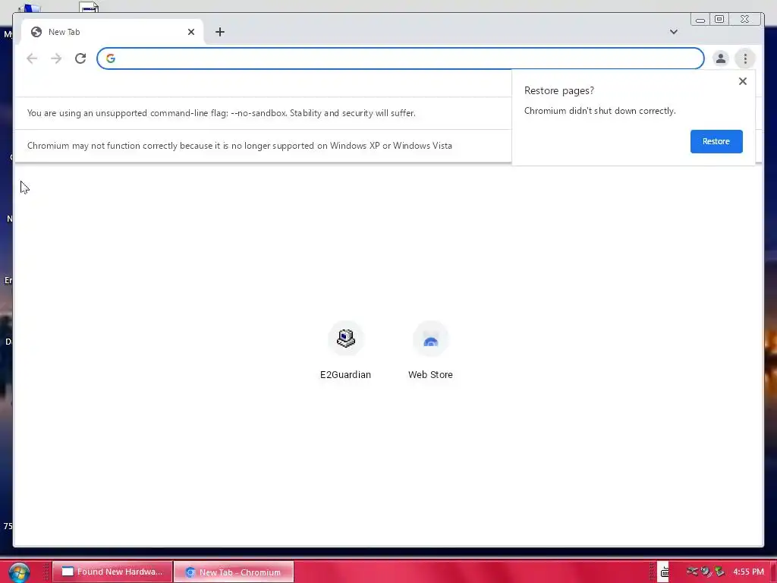
Task: Close the Chromium window
Action: pyautogui.click(x=745, y=19)
